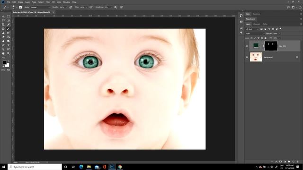The image size is (303, 170).
Task: Toggle the pixel layer filter
Action: point(261,29)
